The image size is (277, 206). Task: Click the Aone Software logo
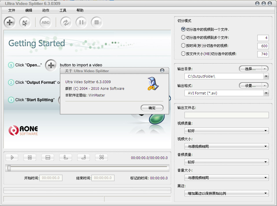23,130
